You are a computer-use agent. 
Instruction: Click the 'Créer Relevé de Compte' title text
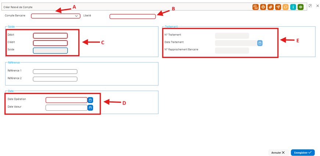click(18, 7)
